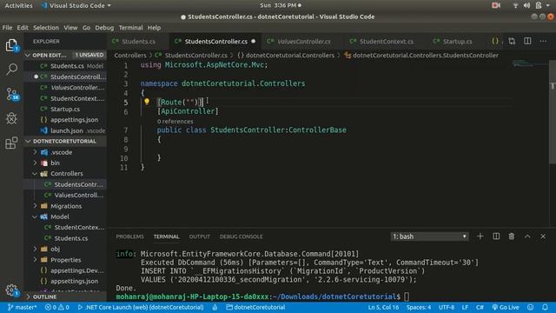
Task: Collapse the Model folder
Action: (35, 216)
